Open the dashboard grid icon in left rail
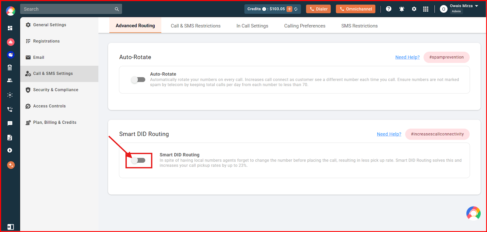Image resolution: width=487 pixels, height=232 pixels. click(x=10, y=28)
